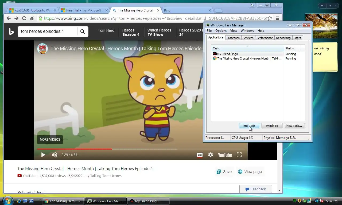Viewport: 342px width, 205px height.
Task: Select Watch Heroes TV Show suggestion
Action: [159, 32]
